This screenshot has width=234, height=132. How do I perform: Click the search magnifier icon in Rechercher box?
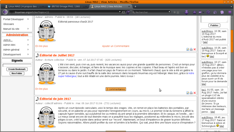click(x=133, y=12)
